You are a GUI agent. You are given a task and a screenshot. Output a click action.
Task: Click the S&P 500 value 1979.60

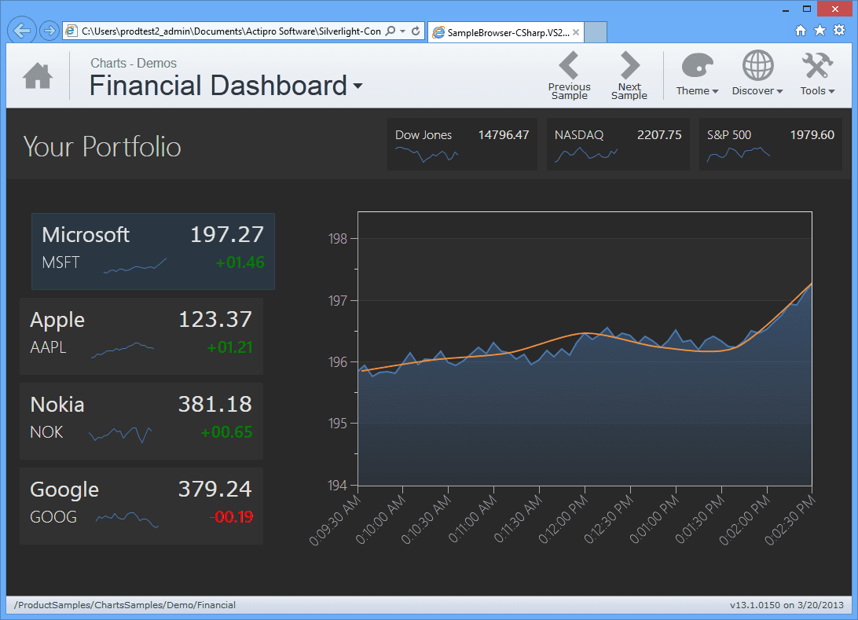(x=812, y=134)
